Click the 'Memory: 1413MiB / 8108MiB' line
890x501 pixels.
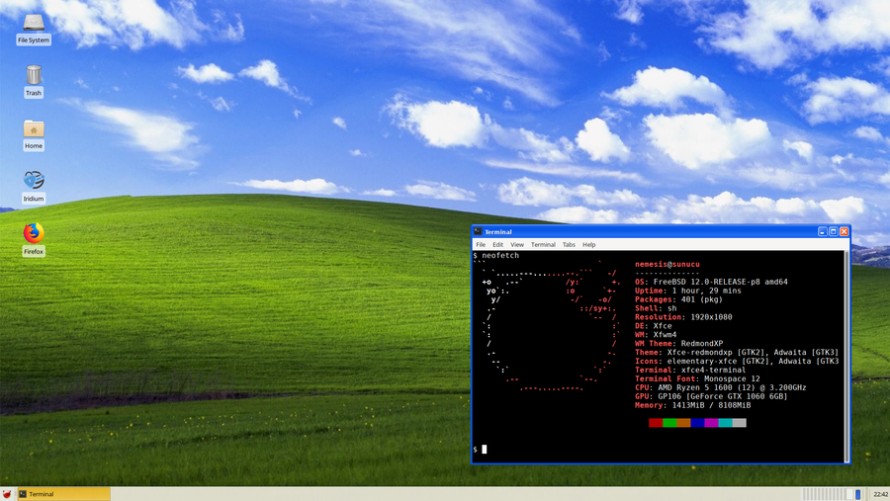click(692, 405)
